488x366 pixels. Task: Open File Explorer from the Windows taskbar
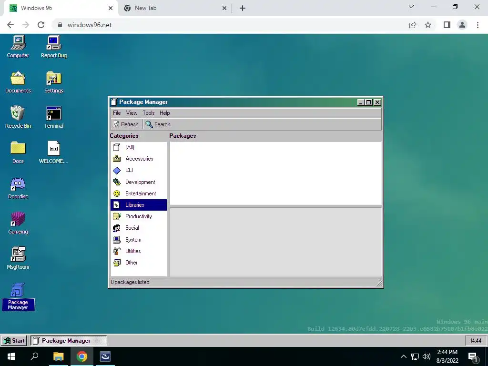[58, 356]
